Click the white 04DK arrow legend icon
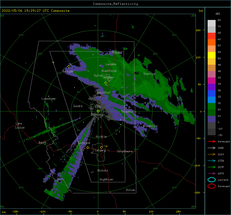 coord(211,148)
